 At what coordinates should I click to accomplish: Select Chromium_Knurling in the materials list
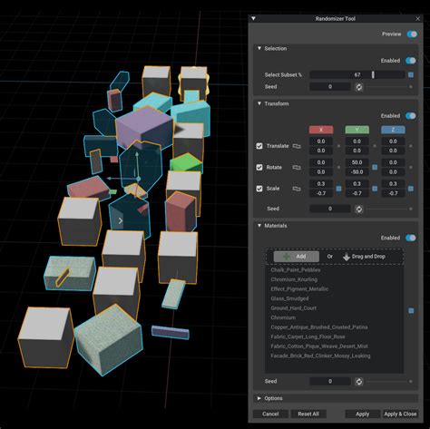pyautogui.click(x=294, y=279)
